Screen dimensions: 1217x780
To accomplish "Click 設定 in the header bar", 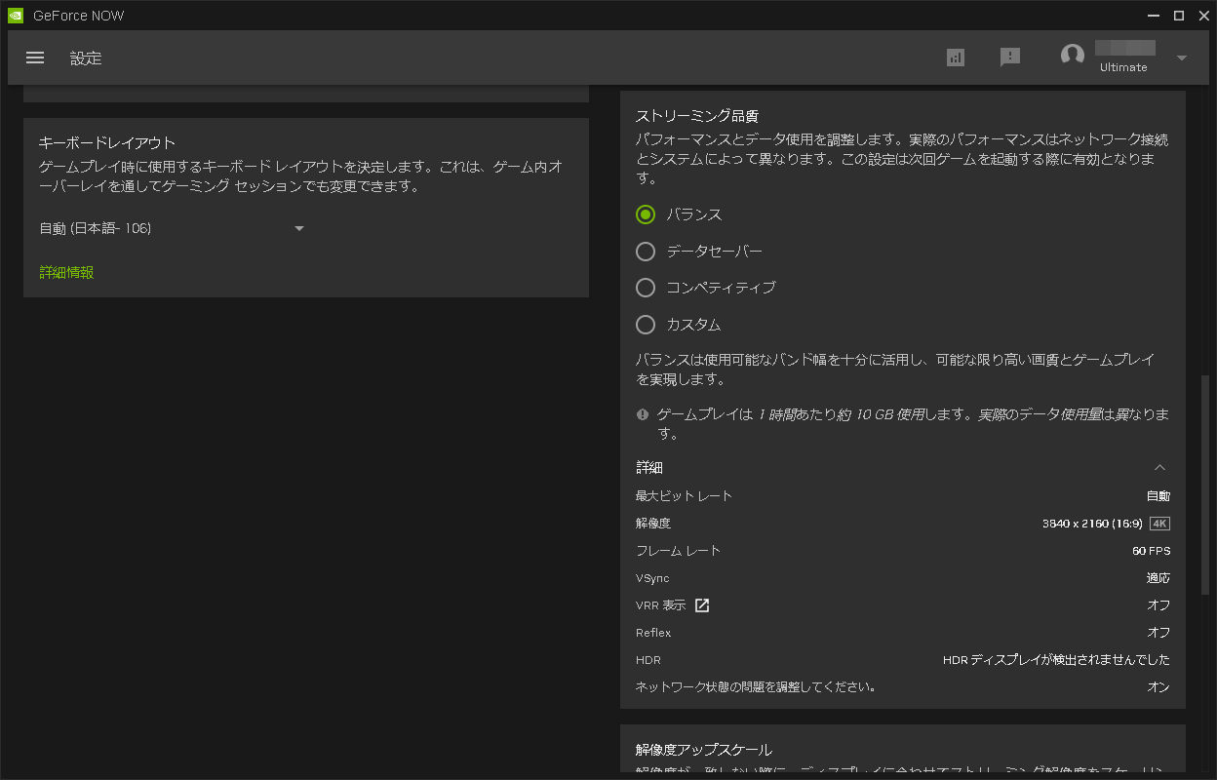I will (86, 58).
